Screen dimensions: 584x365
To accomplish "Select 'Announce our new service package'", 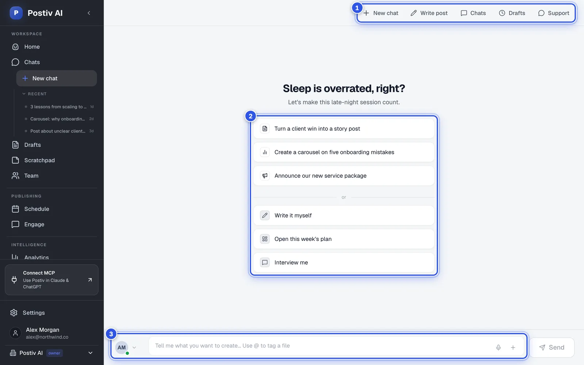I will 344,176.
